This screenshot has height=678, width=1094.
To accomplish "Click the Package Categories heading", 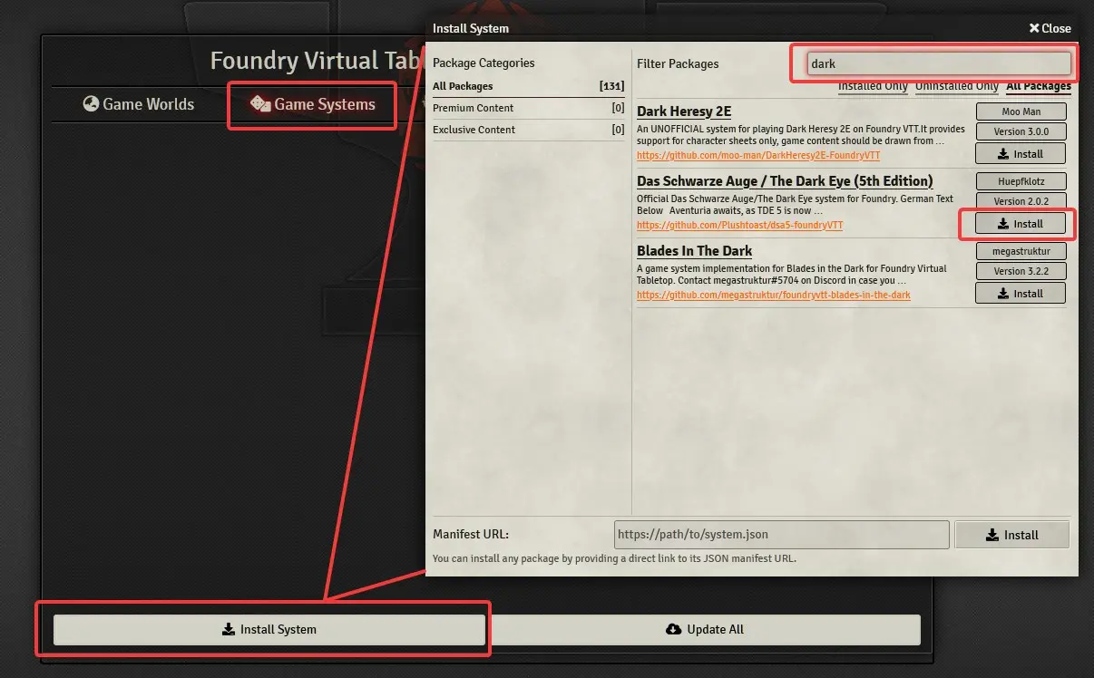I will click(x=484, y=63).
